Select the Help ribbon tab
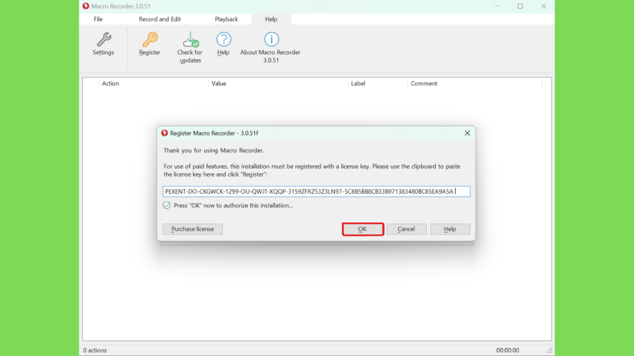 [x=271, y=19]
